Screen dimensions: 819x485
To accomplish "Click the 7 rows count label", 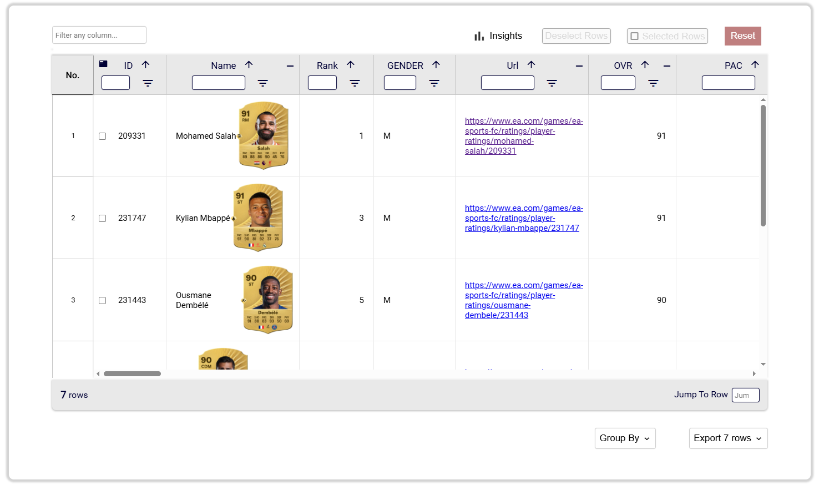I will [x=74, y=395].
